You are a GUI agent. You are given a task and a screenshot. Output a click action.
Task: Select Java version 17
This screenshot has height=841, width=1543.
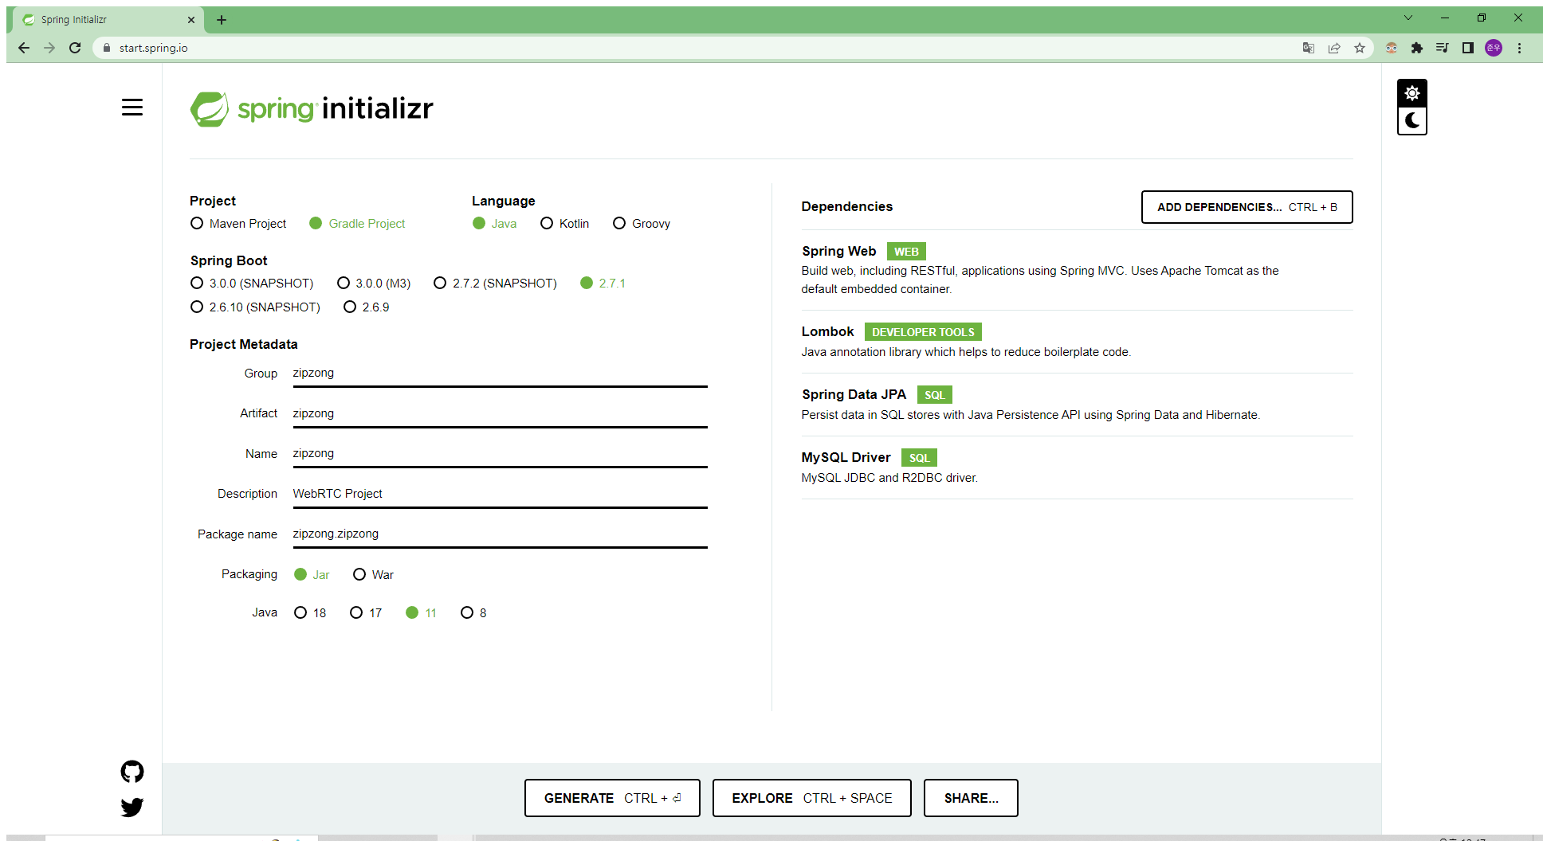366,613
